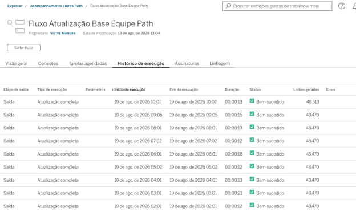Focus the Procurar exibições search field
This screenshot has width=356, height=212.
click(x=277, y=6)
